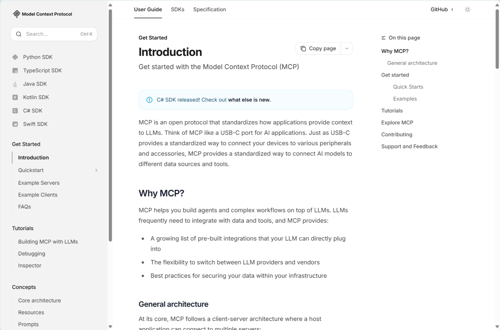Focus the Search input field
500x330 pixels.
click(54, 34)
